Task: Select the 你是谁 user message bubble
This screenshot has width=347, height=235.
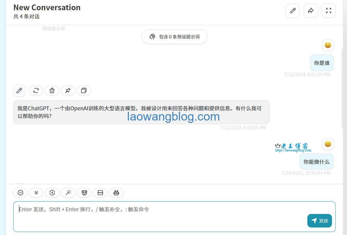Action: point(322,63)
